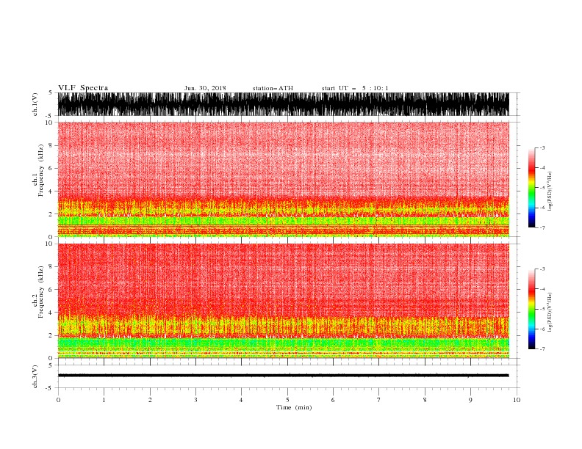Viewport: 582px width, 449px height.
Task: Click the upper colorbar 'log(PSD)(V²/Hz)' label
Action: point(550,191)
